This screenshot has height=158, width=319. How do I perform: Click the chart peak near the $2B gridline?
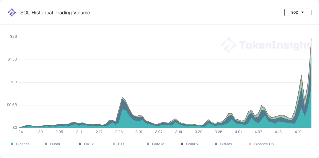click(x=311, y=39)
